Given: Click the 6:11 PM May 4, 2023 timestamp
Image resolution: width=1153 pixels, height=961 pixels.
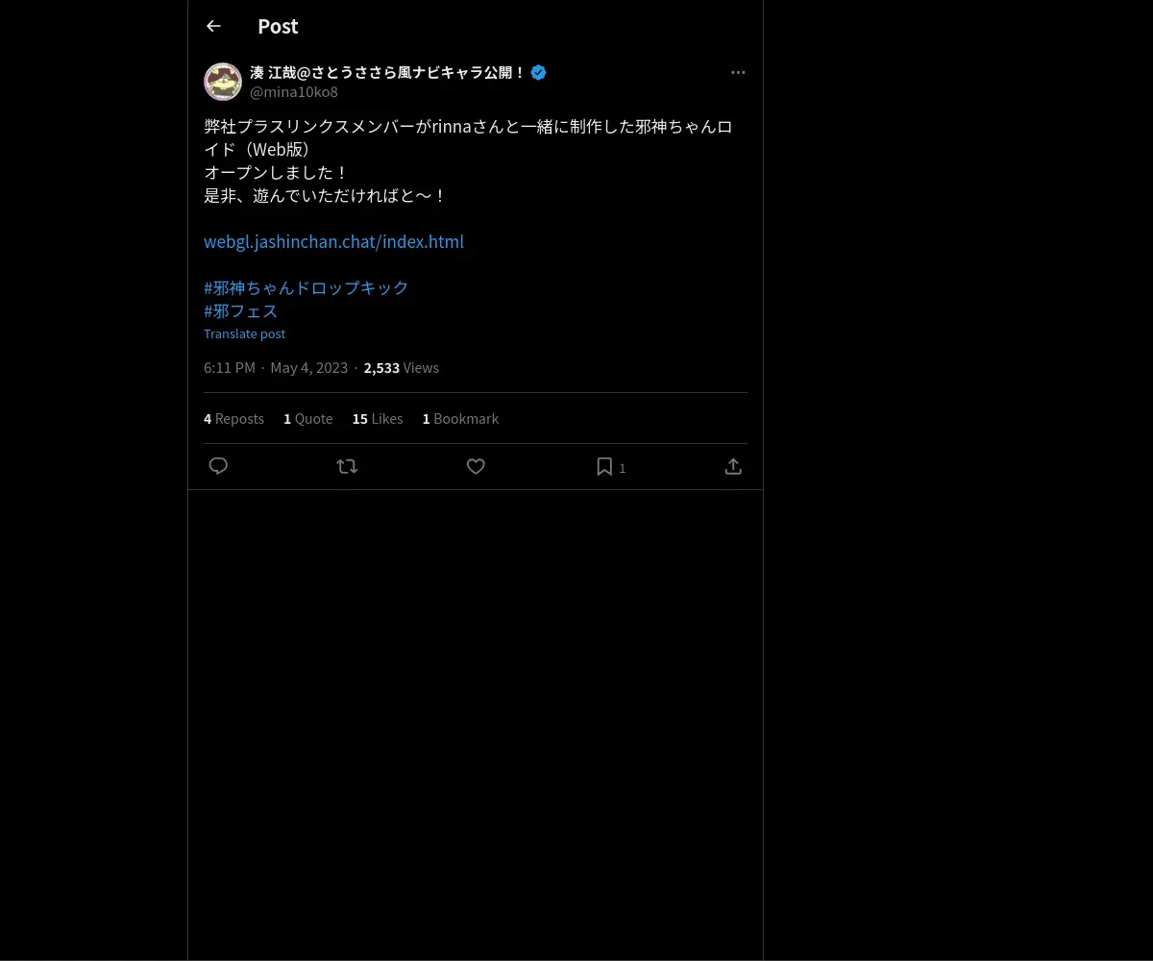Looking at the screenshot, I should [x=276, y=367].
